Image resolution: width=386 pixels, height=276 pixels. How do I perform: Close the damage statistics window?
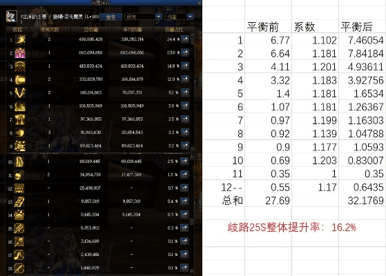199,3
